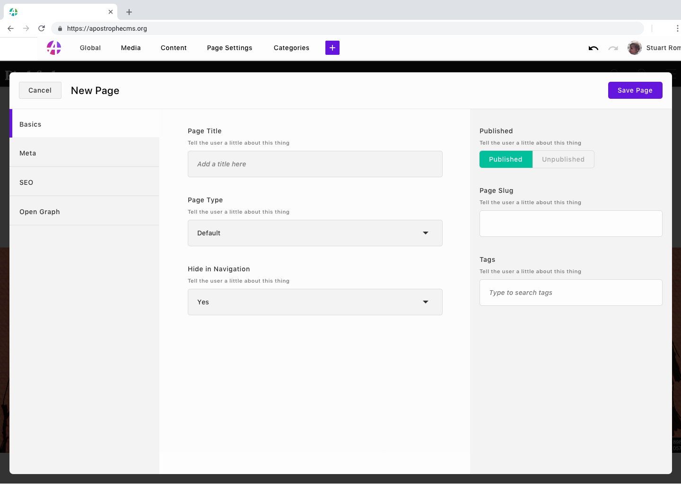Open the browser options three-dot icon
The height and width of the screenshot is (484, 681).
[678, 28]
